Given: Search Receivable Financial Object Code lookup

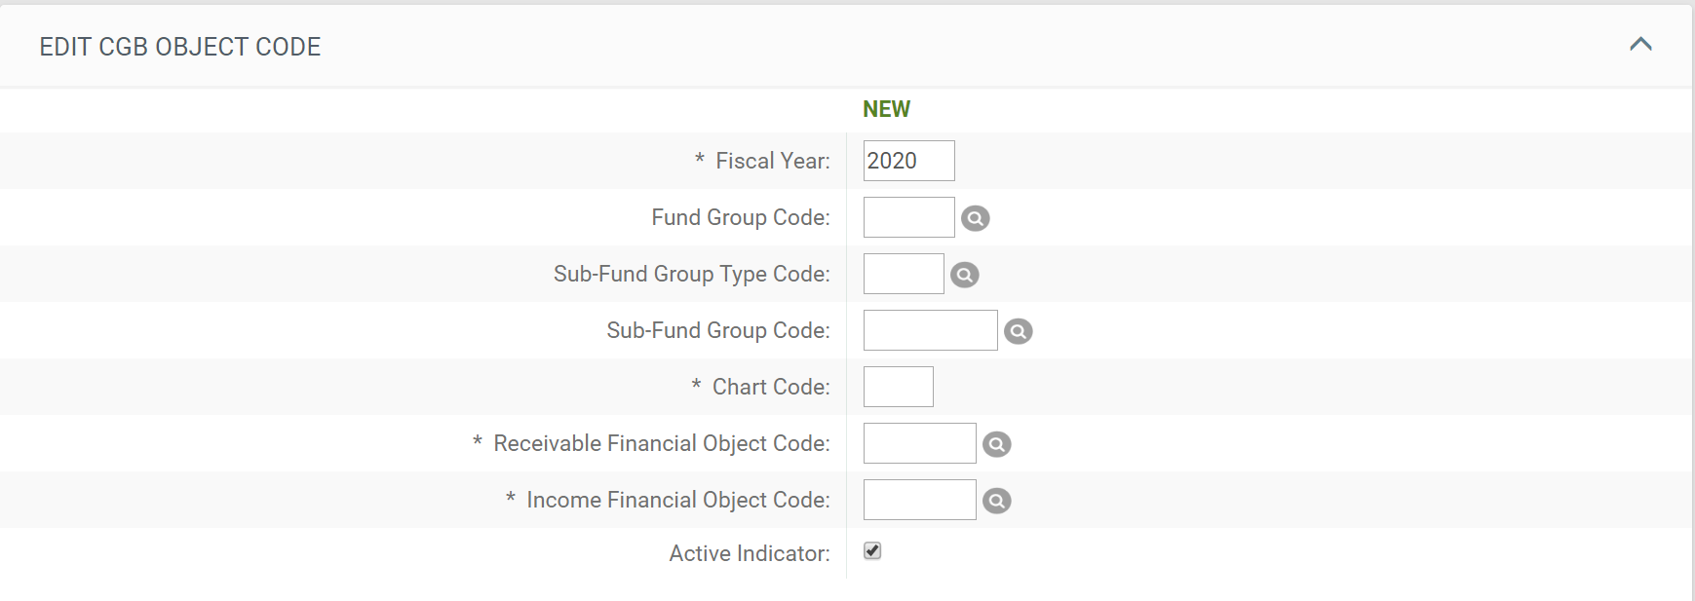Looking at the screenshot, I should click(x=996, y=444).
